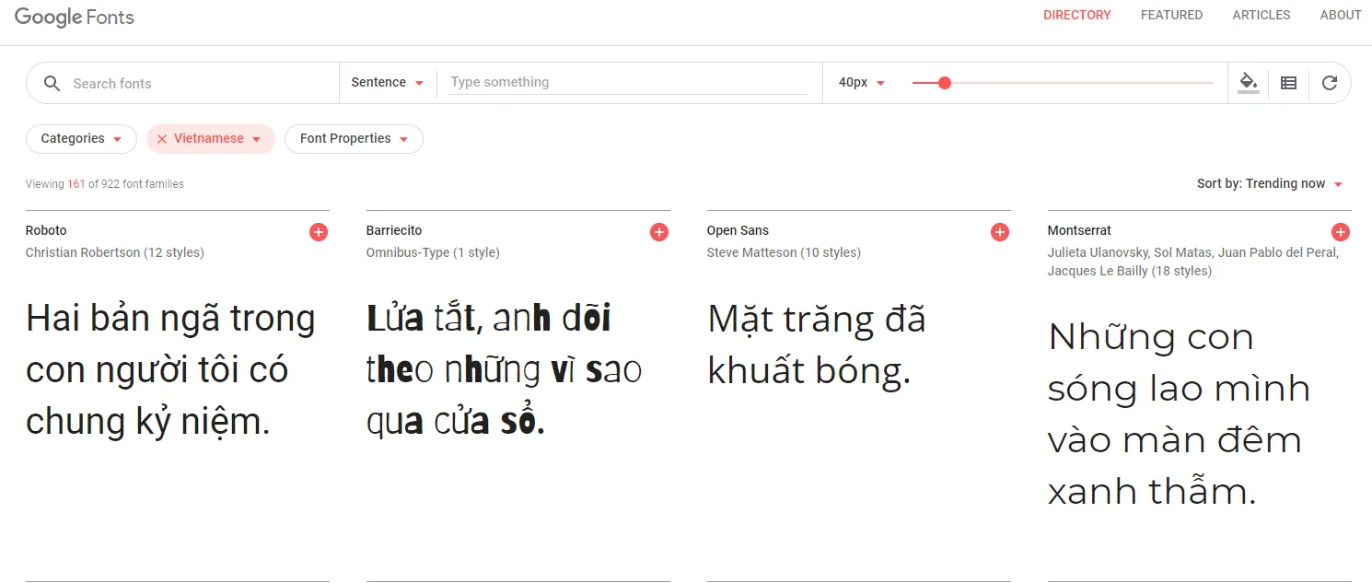Click the reset refresh icon

click(x=1329, y=83)
